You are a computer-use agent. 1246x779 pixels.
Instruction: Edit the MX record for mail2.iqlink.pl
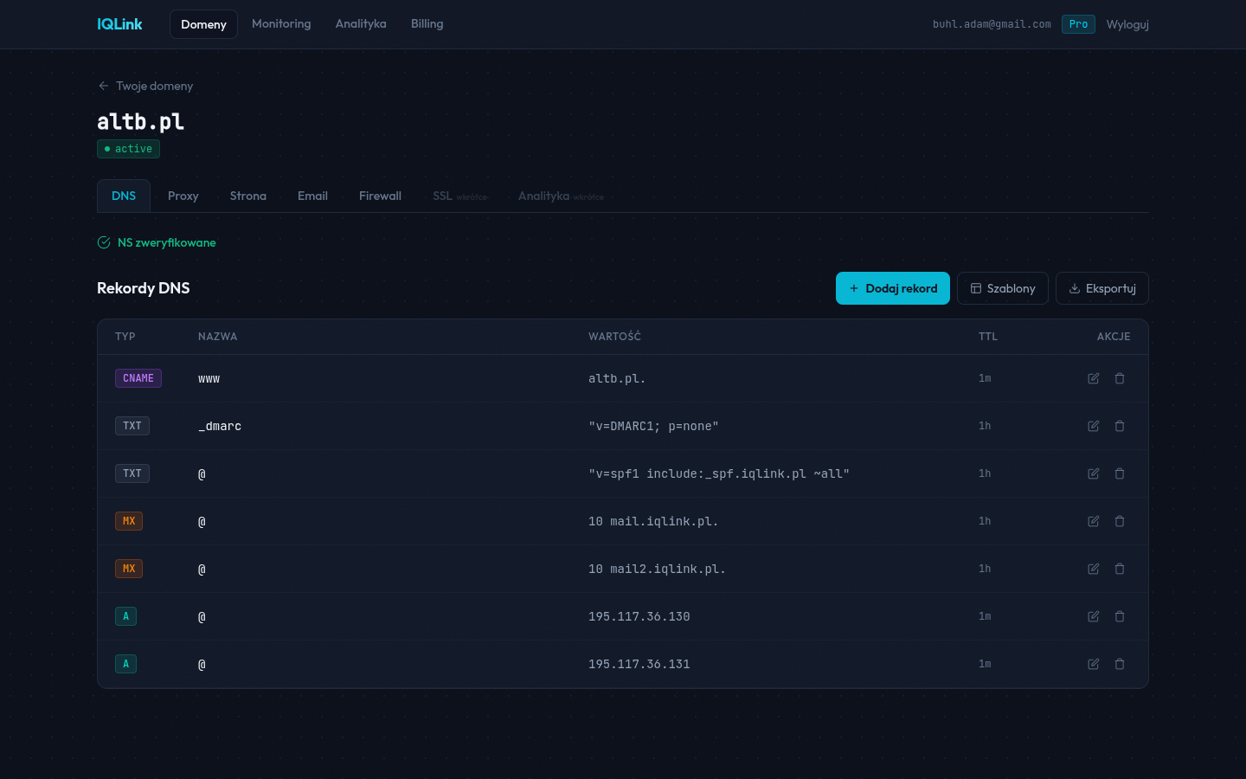[1093, 569]
